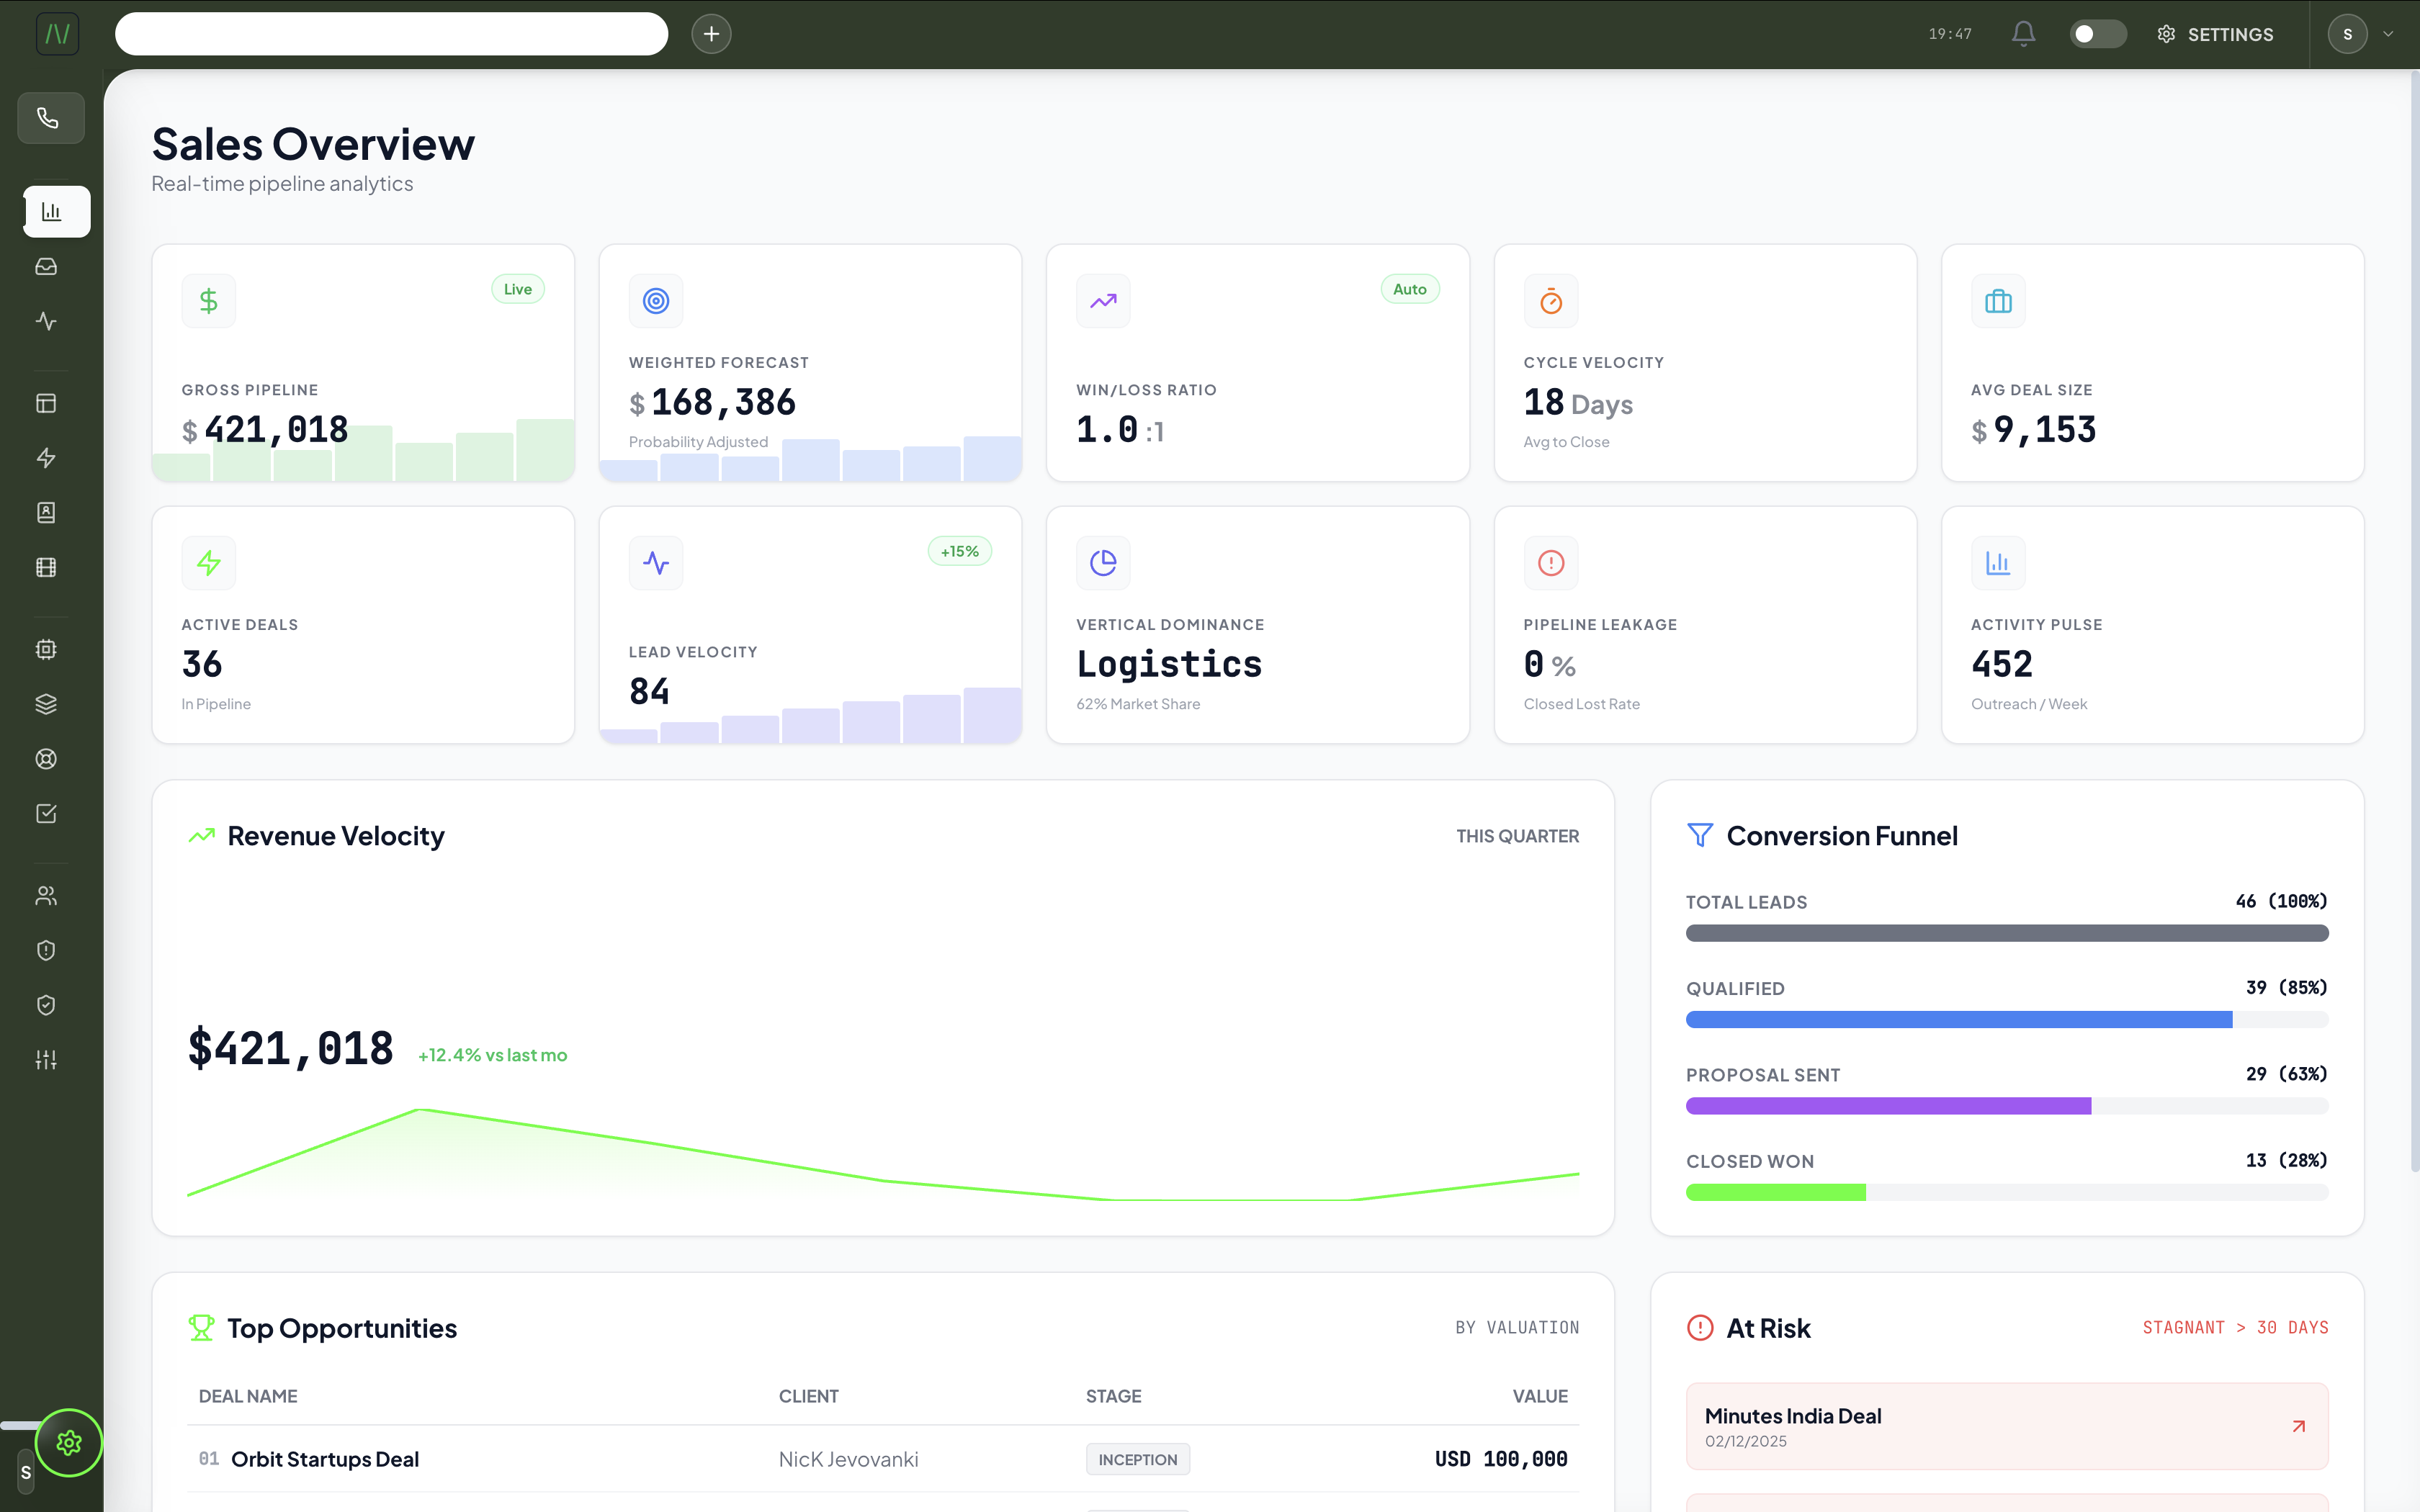Viewport: 2420px width, 1512px height.
Task: Open the inbox tray sidebar icon
Action: (x=46, y=266)
